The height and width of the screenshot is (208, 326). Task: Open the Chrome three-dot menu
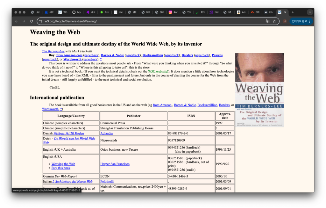tap(310, 21)
